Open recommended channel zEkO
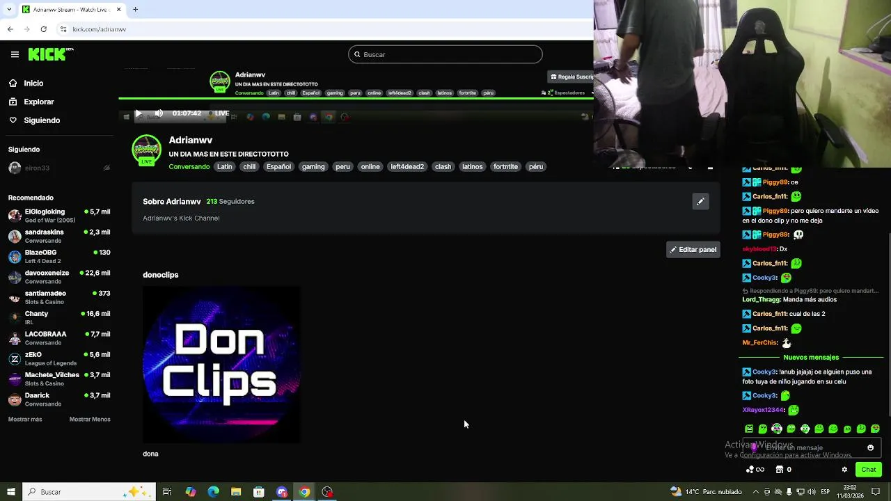Viewport: 891px width, 501px height. (59, 358)
